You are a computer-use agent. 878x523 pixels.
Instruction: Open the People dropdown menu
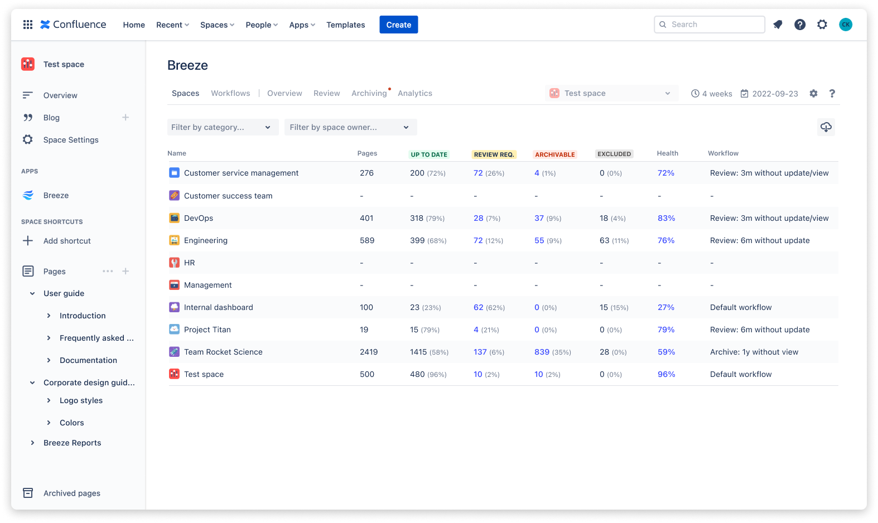click(x=262, y=25)
